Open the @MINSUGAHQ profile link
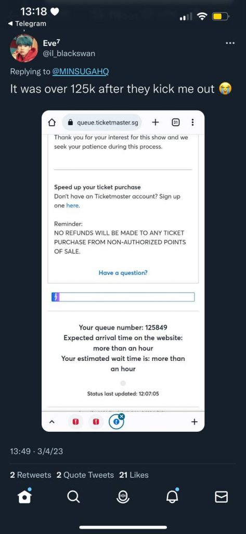Viewport: 246px width, 534px height. click(x=80, y=71)
